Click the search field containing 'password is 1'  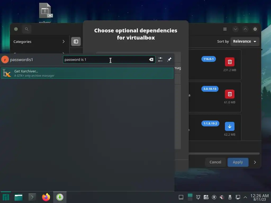[x=109, y=59]
